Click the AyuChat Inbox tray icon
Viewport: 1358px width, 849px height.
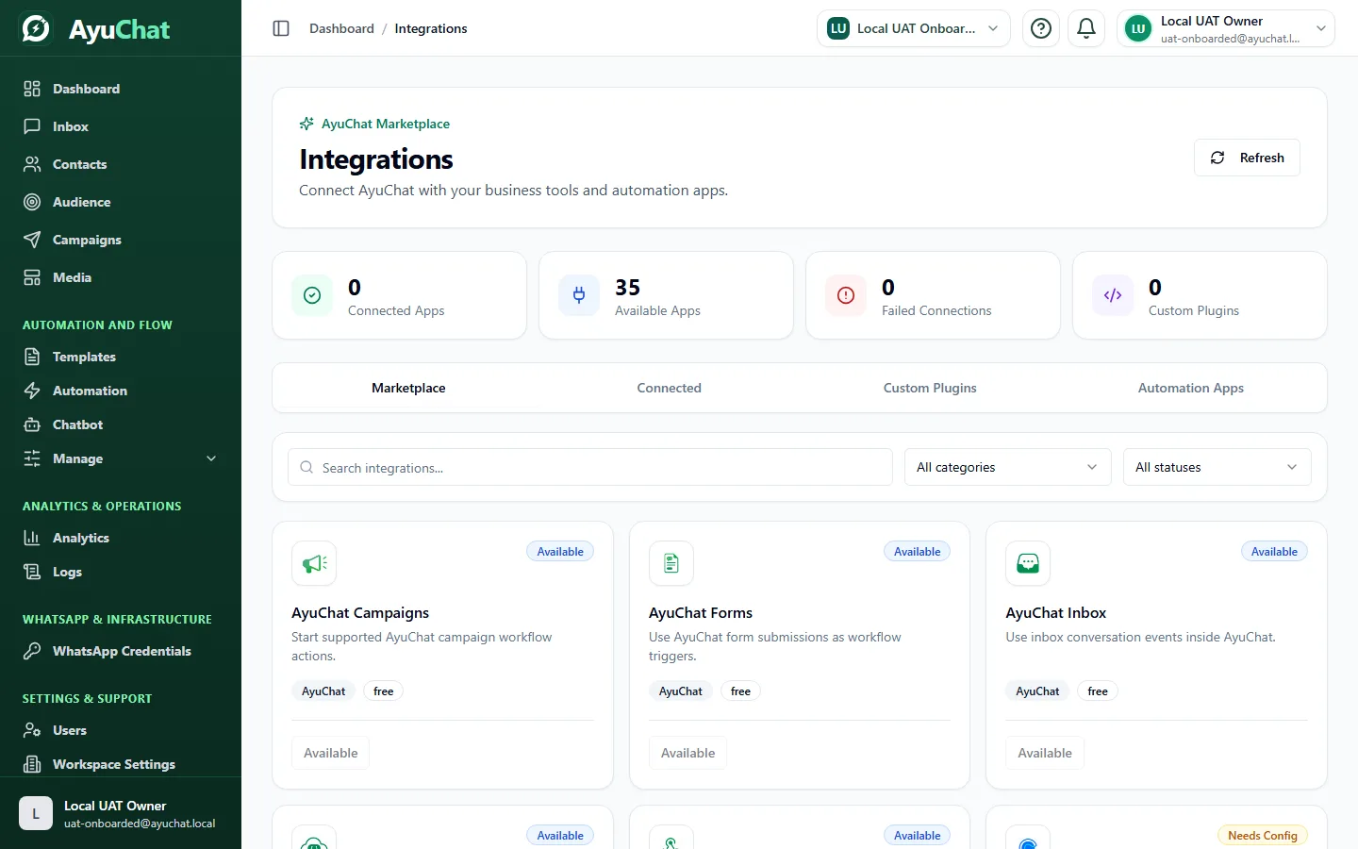pos(1028,563)
